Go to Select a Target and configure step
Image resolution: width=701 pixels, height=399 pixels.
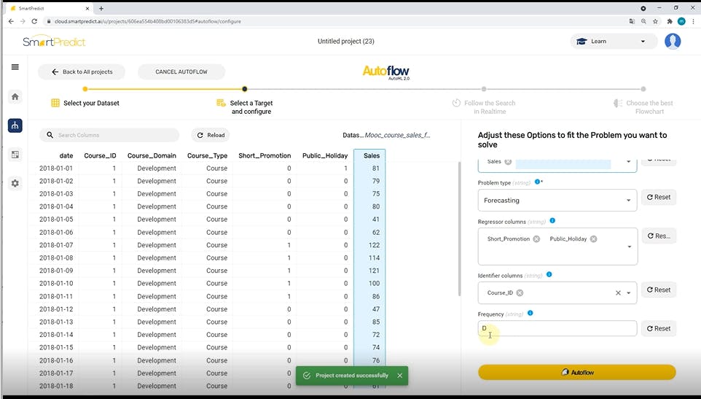[x=251, y=107]
